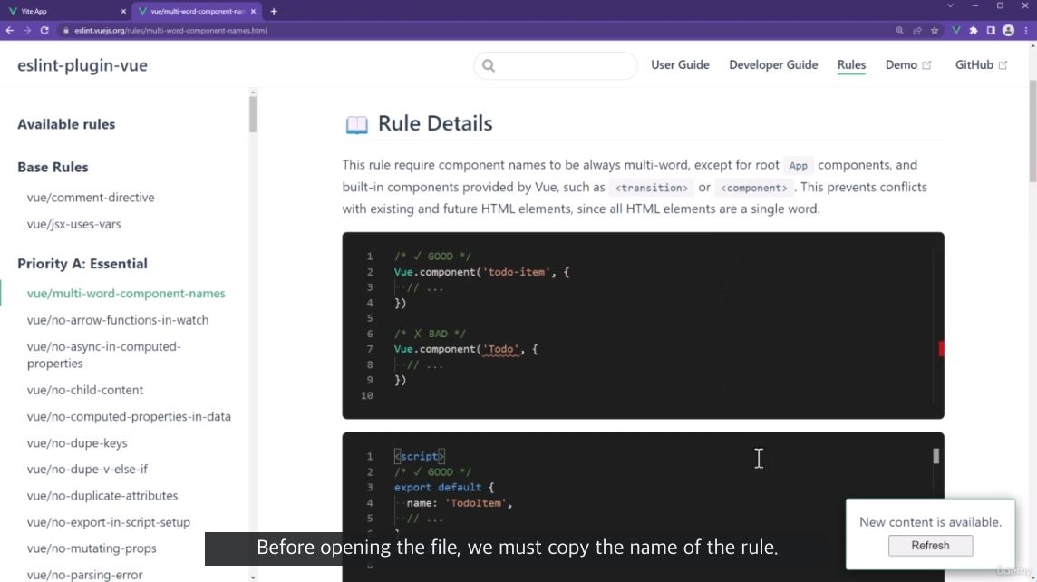Click the eslint-plugin-vue site title

(x=82, y=65)
